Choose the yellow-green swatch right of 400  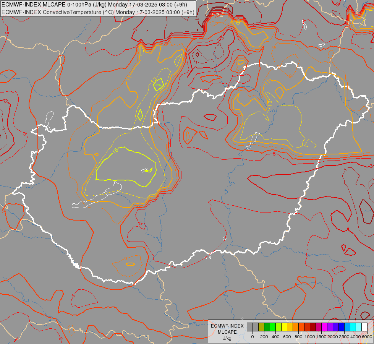coord(278,327)
